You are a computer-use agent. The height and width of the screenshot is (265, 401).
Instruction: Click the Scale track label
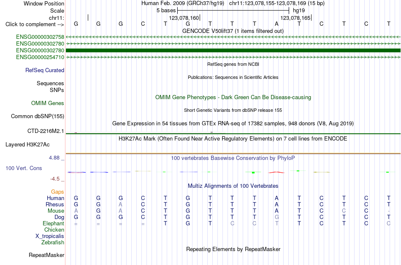(57, 11)
